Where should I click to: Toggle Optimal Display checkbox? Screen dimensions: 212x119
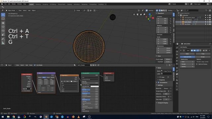coord(197,64)
